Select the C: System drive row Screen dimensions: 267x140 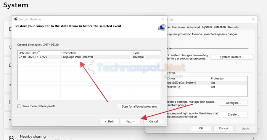point(206,83)
